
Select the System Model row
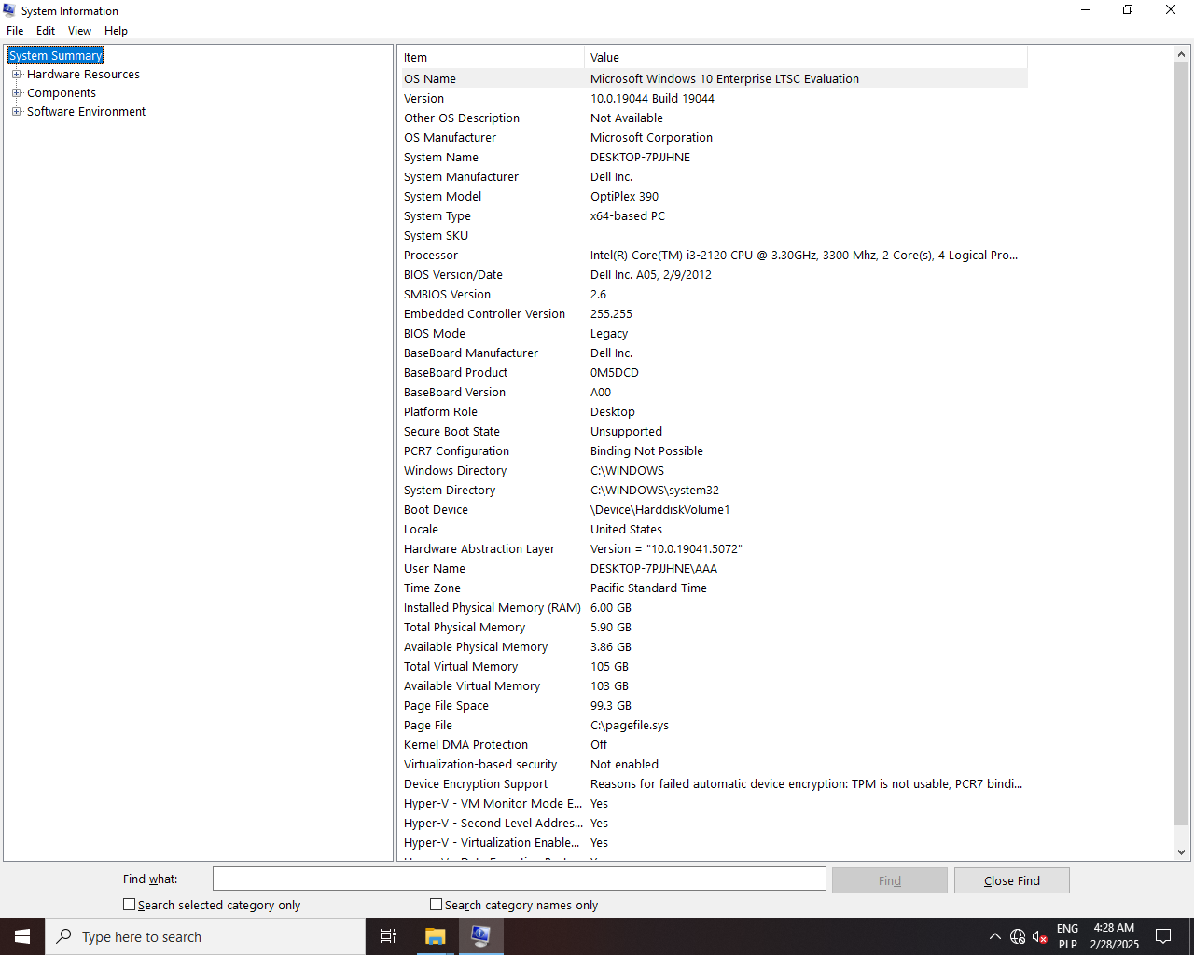click(x=715, y=197)
